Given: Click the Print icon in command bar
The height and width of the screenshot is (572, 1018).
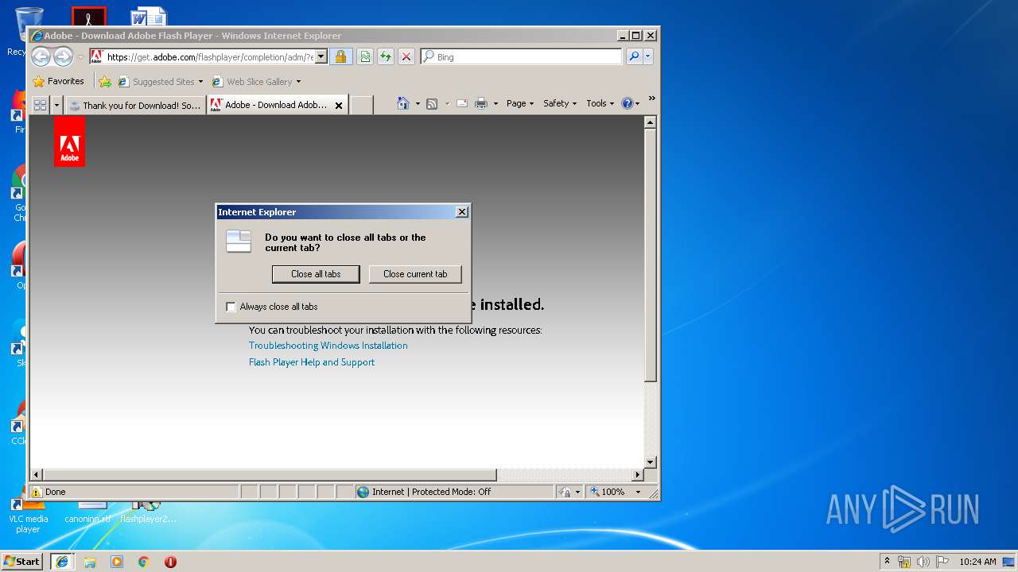Looking at the screenshot, I should pos(481,103).
